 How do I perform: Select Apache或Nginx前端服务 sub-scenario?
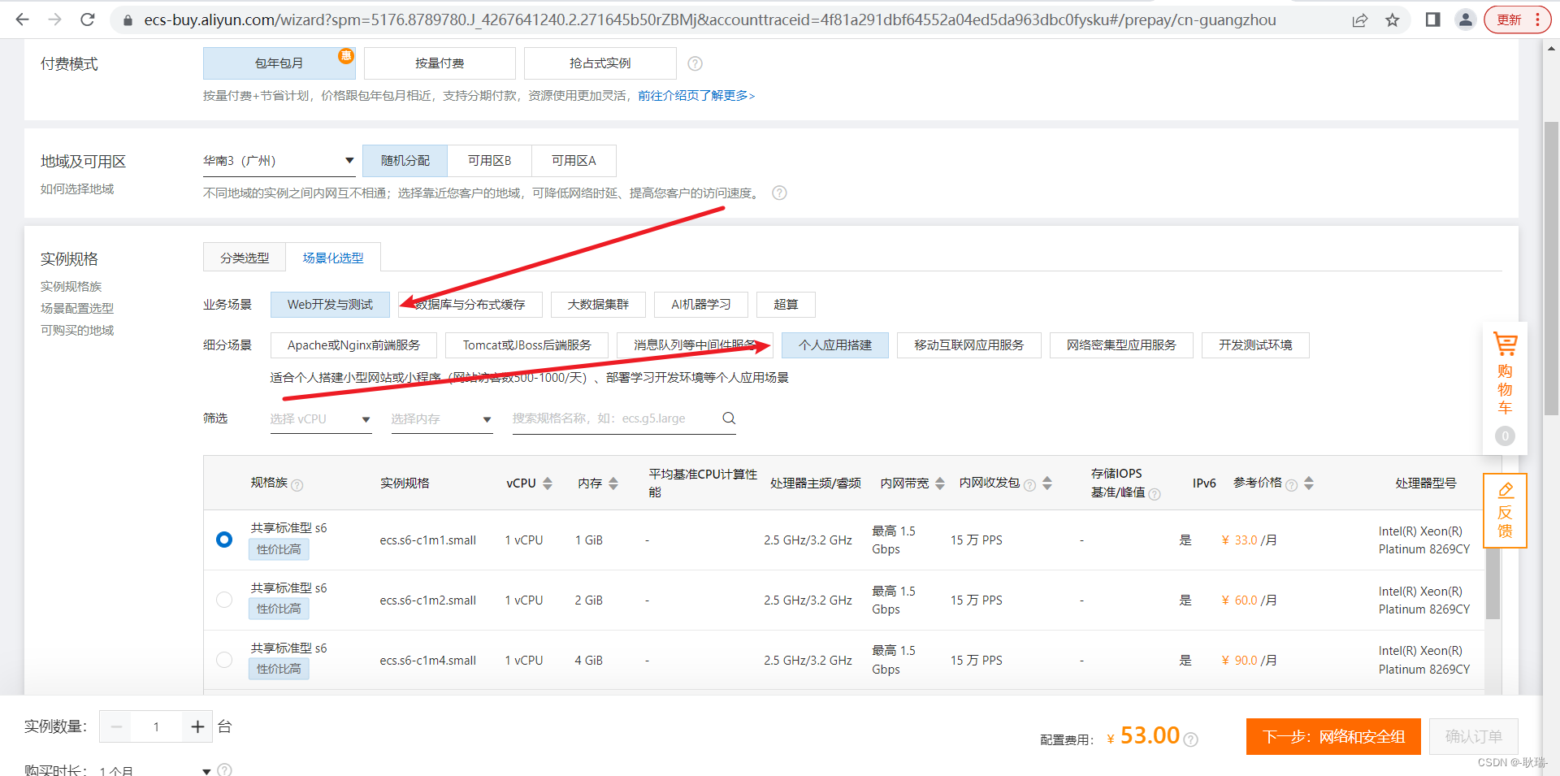(353, 345)
